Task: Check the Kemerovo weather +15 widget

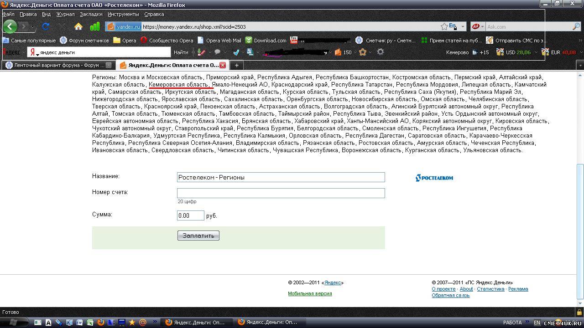Action: (x=467, y=52)
